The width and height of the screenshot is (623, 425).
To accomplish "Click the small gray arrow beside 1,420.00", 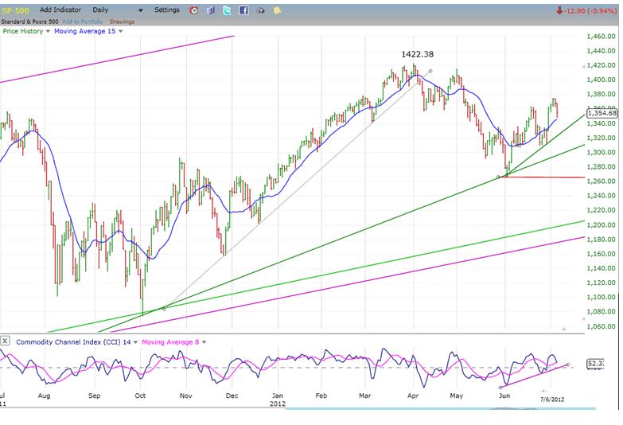I will coord(583,66).
